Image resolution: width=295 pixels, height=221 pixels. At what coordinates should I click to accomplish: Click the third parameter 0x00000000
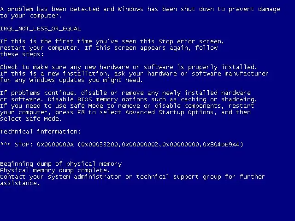[x=181, y=145]
